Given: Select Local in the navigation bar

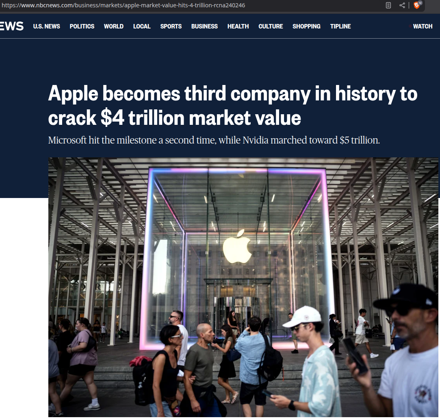Looking at the screenshot, I should tap(142, 26).
